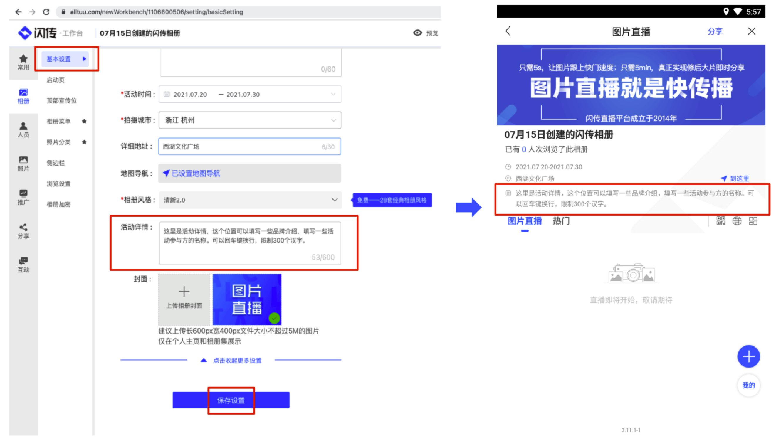
Task: Select 顶部宣传位 in the settings menu
Action: (61, 100)
